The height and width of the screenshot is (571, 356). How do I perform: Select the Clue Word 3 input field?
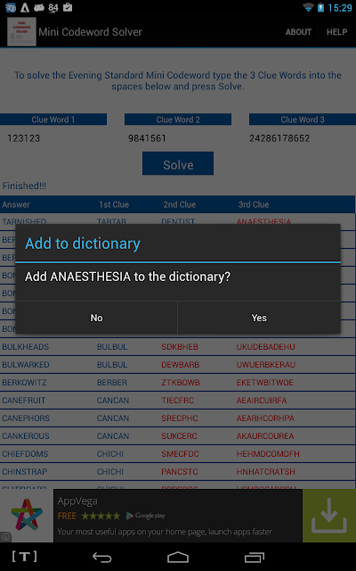303,138
